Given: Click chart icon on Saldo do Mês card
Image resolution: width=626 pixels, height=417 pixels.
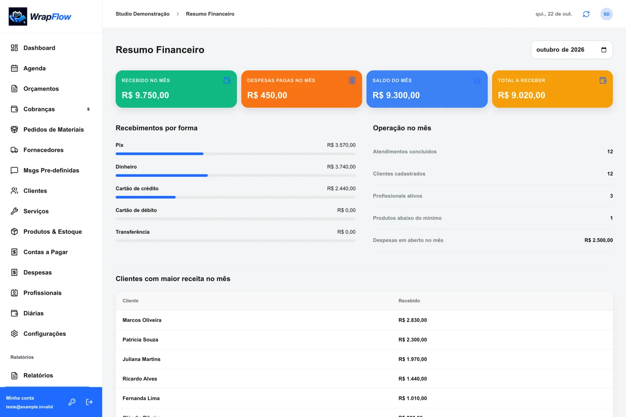Looking at the screenshot, I should tap(477, 80).
